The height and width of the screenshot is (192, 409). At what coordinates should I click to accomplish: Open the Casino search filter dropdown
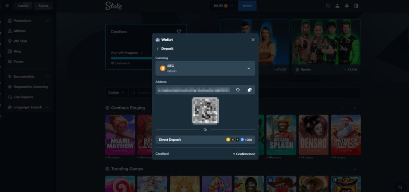click(117, 92)
